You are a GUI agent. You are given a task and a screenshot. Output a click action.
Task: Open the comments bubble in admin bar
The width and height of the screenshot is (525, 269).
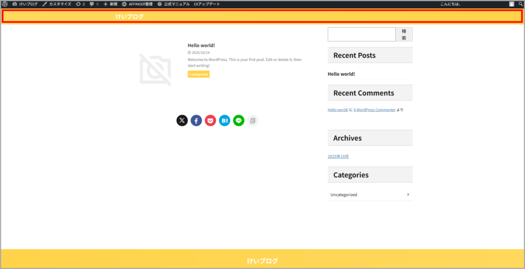coord(94,4)
